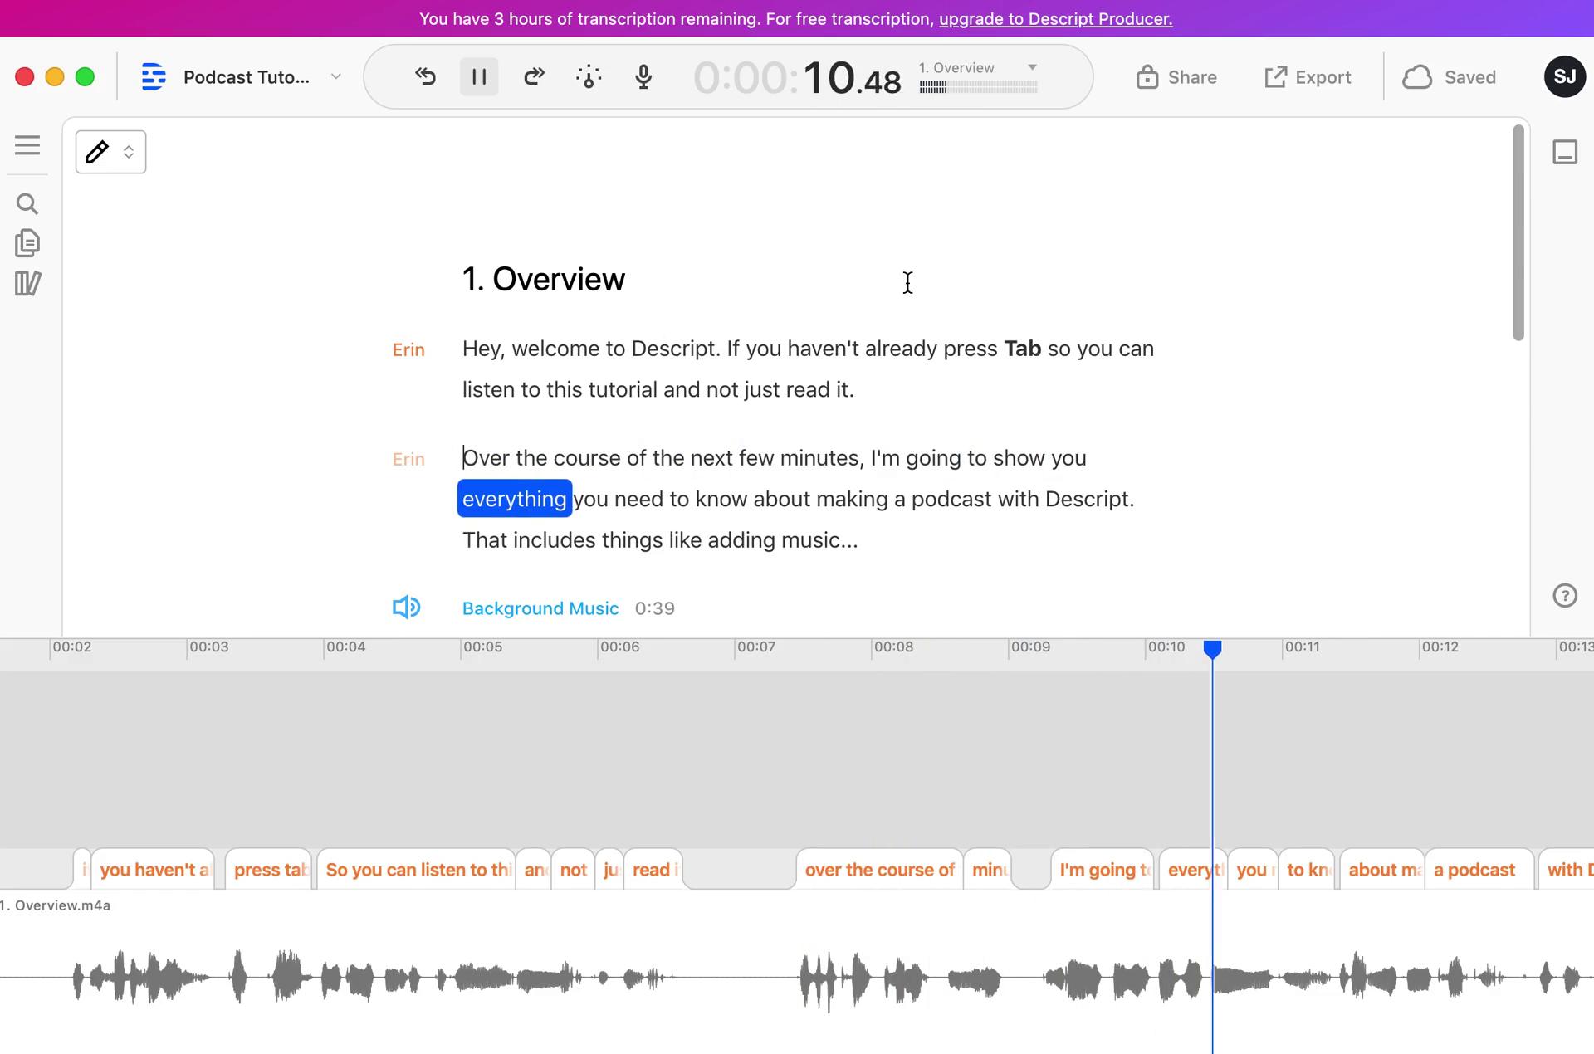Click the 'upgrade to Descript Producer' link

(1056, 17)
